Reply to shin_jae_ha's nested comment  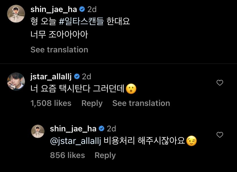pos(105,155)
